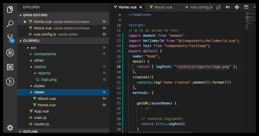Viewport: 259px width, 136px height.
Task: Open the Debug view in activity bar
Action: 10,53
